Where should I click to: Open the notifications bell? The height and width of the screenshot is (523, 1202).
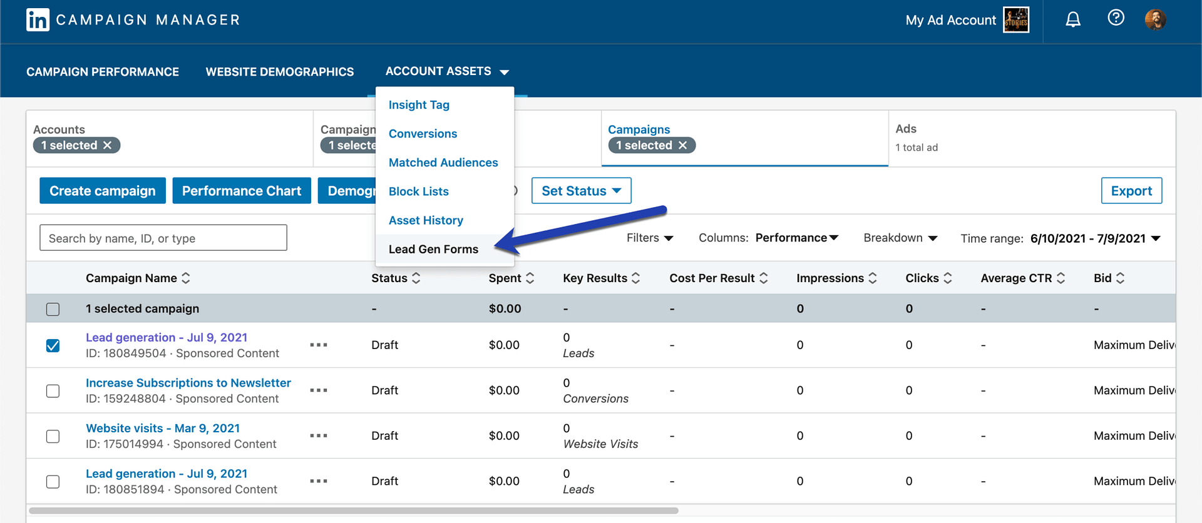[x=1073, y=19]
